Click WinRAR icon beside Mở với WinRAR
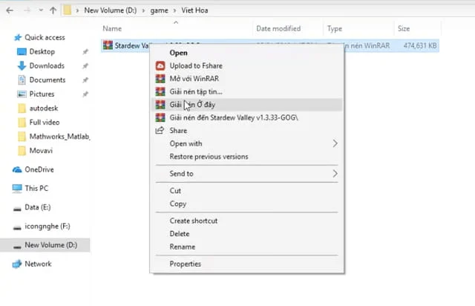 160,79
